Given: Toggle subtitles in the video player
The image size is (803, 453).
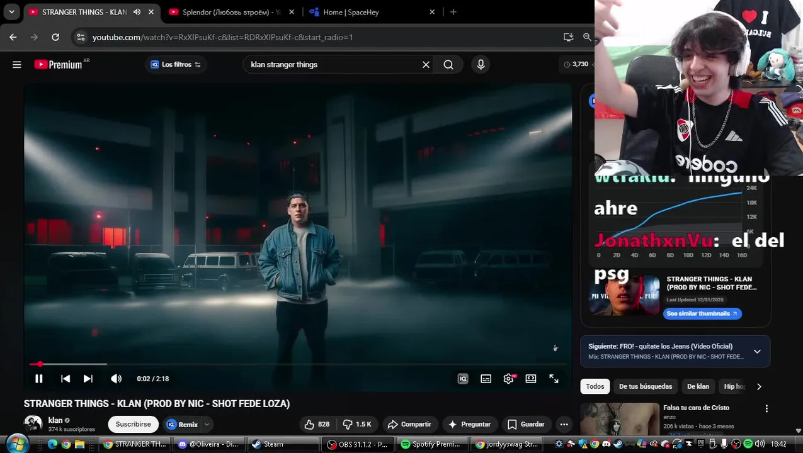Looking at the screenshot, I should (x=486, y=379).
